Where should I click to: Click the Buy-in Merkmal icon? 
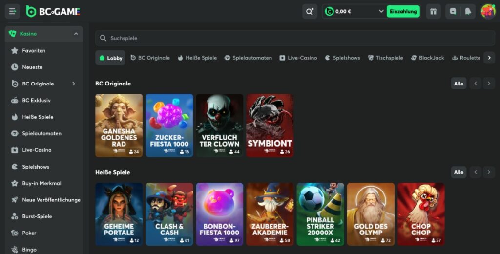pos(15,183)
